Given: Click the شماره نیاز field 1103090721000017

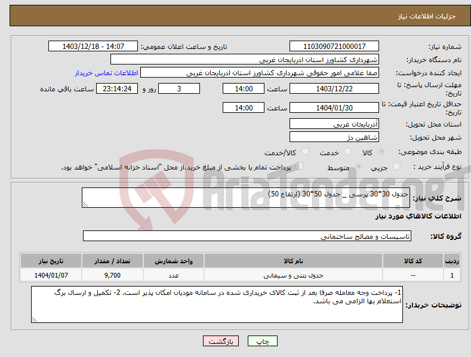Looking at the screenshot, I should pyautogui.click(x=334, y=47).
